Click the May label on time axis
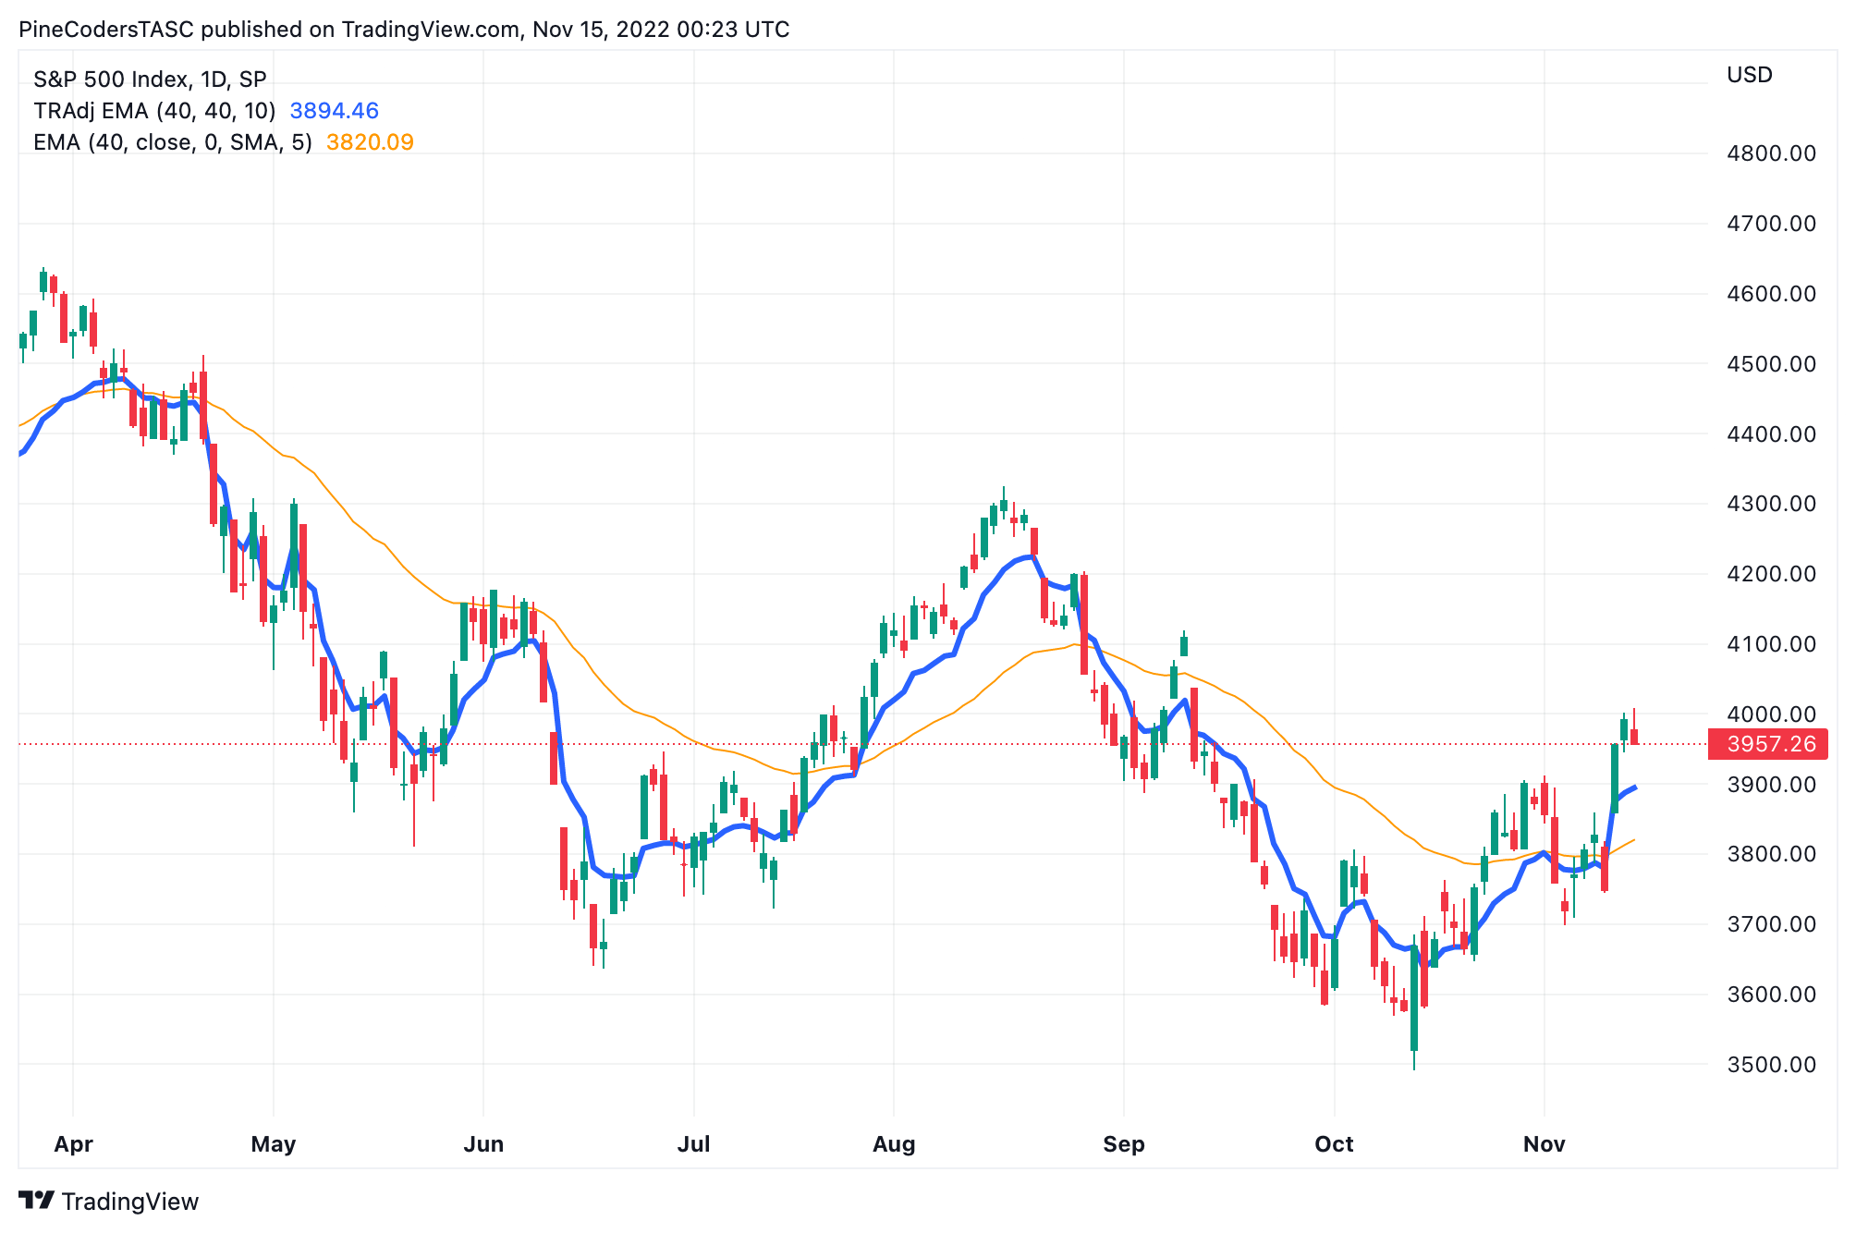The width and height of the screenshot is (1856, 1233). (x=274, y=1144)
